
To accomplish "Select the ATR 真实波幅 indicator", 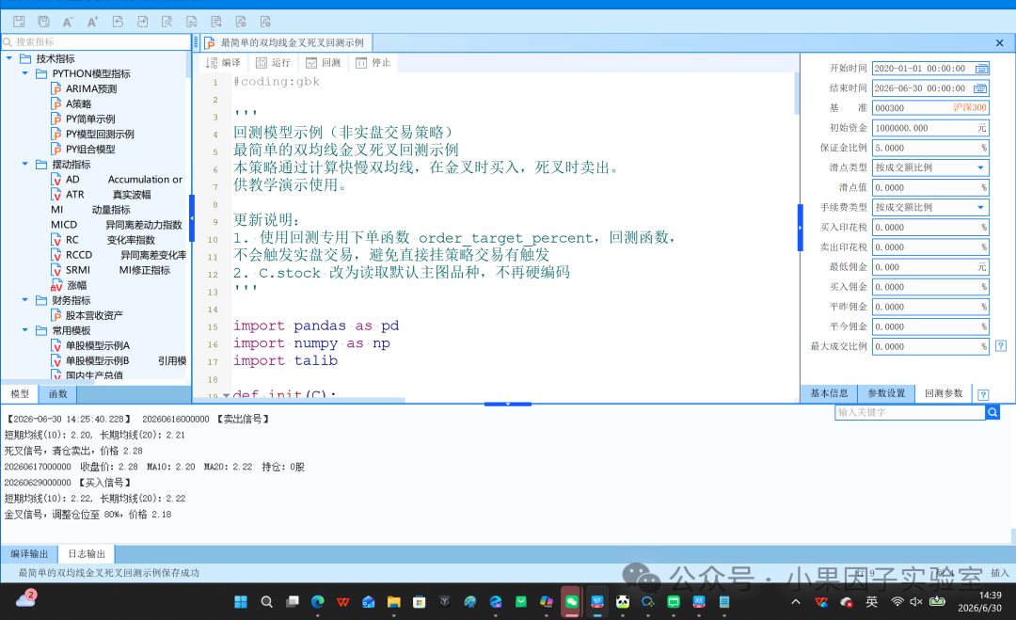I will click(101, 195).
